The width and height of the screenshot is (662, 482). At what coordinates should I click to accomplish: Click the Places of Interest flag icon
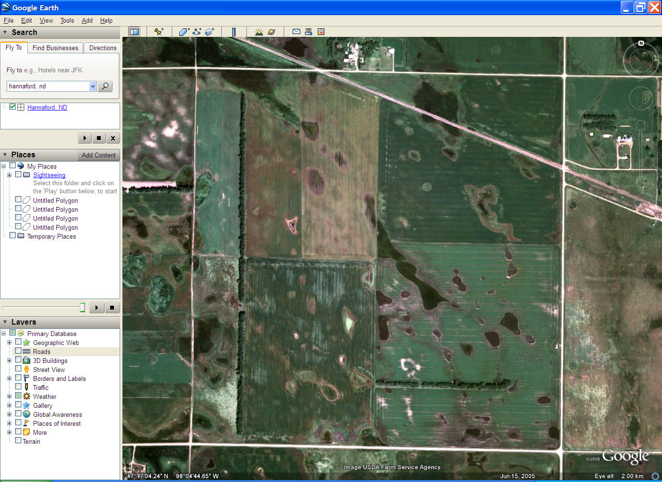pyautogui.click(x=26, y=423)
